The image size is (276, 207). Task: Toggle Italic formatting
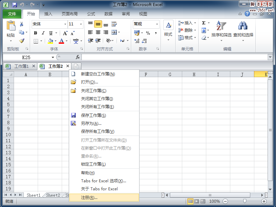43,33
